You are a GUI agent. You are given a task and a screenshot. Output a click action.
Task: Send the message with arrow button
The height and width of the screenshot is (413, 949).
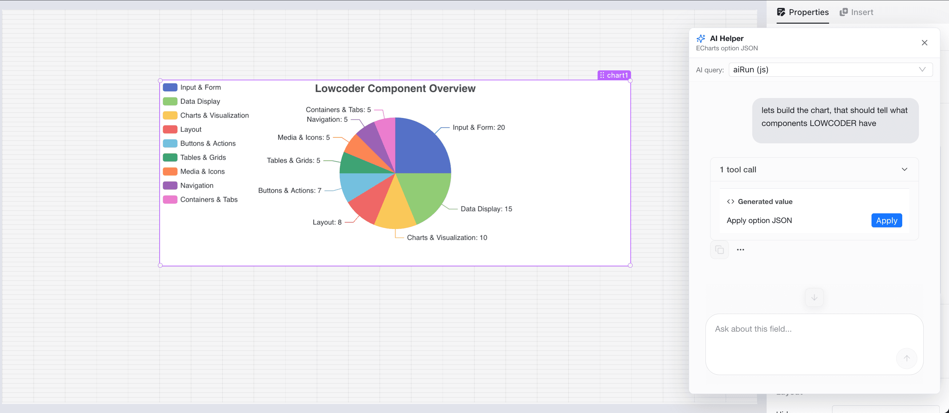coord(906,358)
